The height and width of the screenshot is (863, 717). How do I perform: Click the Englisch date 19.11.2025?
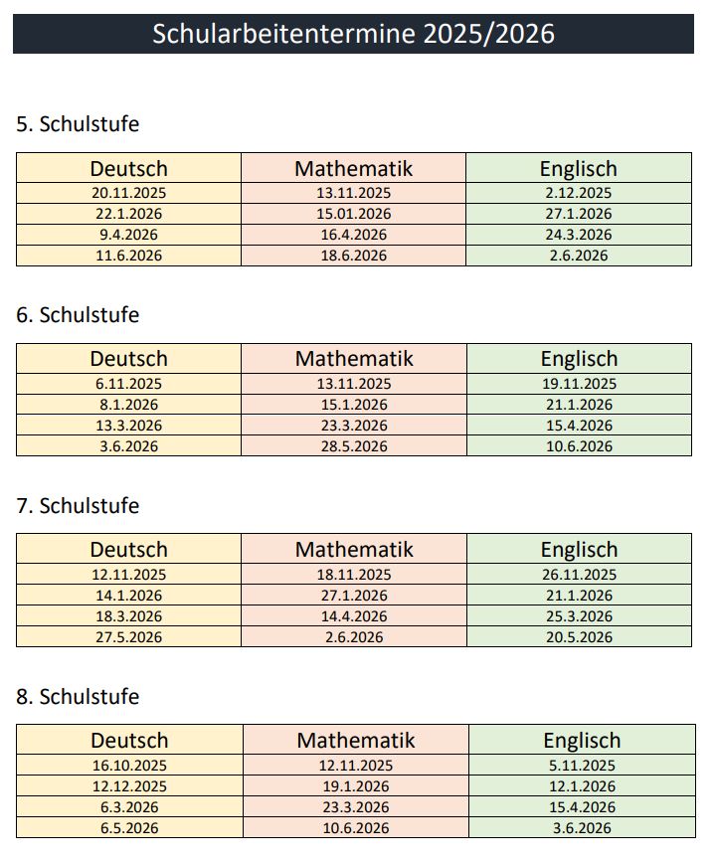pos(579,384)
